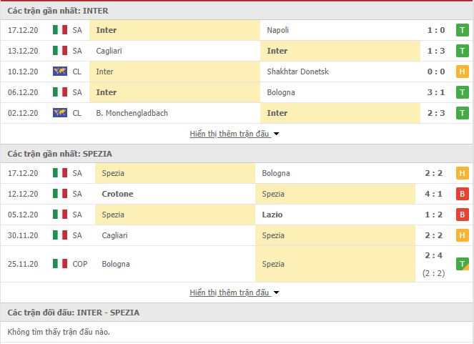Click the orange H badge for Cagliari–Spezia draw
This screenshot has width=474, height=344.
(461, 235)
